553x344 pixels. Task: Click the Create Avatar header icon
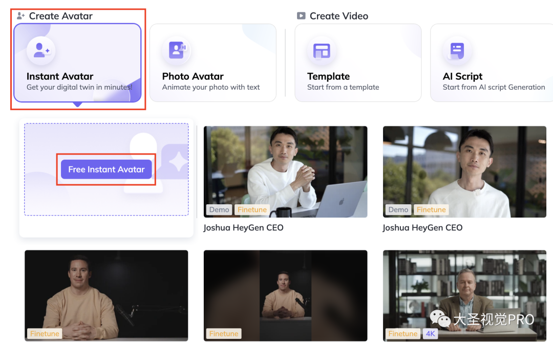(x=20, y=16)
